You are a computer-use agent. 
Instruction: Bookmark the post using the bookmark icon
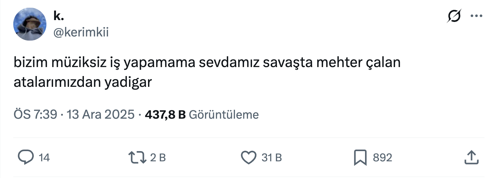pos(360,157)
